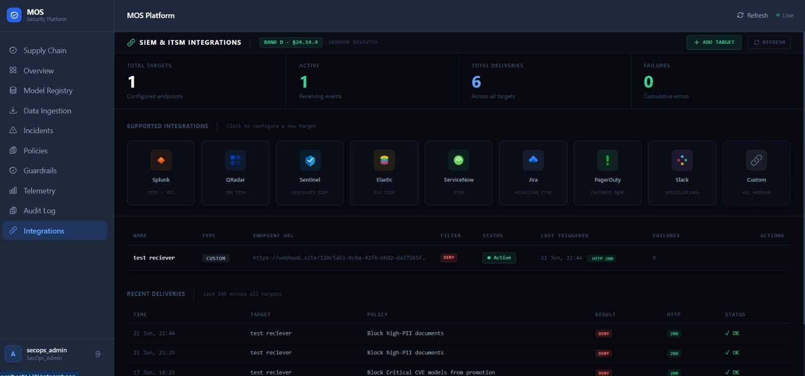Click the Model Registry database icon
805x376 pixels.
[13, 90]
